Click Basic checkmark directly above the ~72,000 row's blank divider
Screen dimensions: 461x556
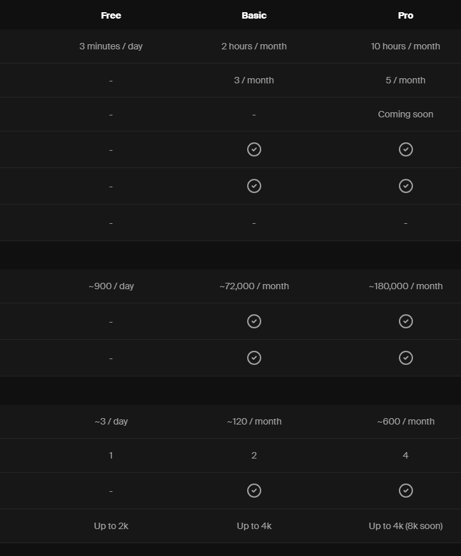tap(254, 186)
